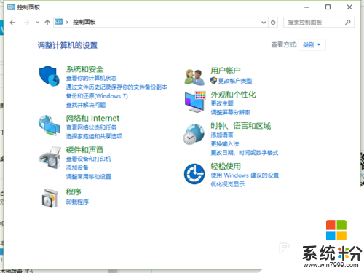
Task: Open the Programs disc box icon
Action: [50, 198]
